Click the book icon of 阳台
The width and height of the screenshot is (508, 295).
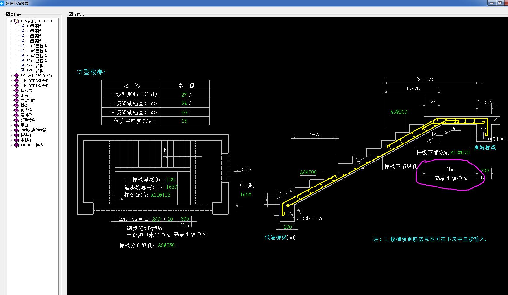[x=17, y=95]
